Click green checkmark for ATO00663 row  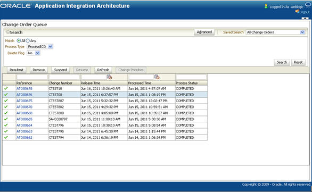[x=6, y=131]
